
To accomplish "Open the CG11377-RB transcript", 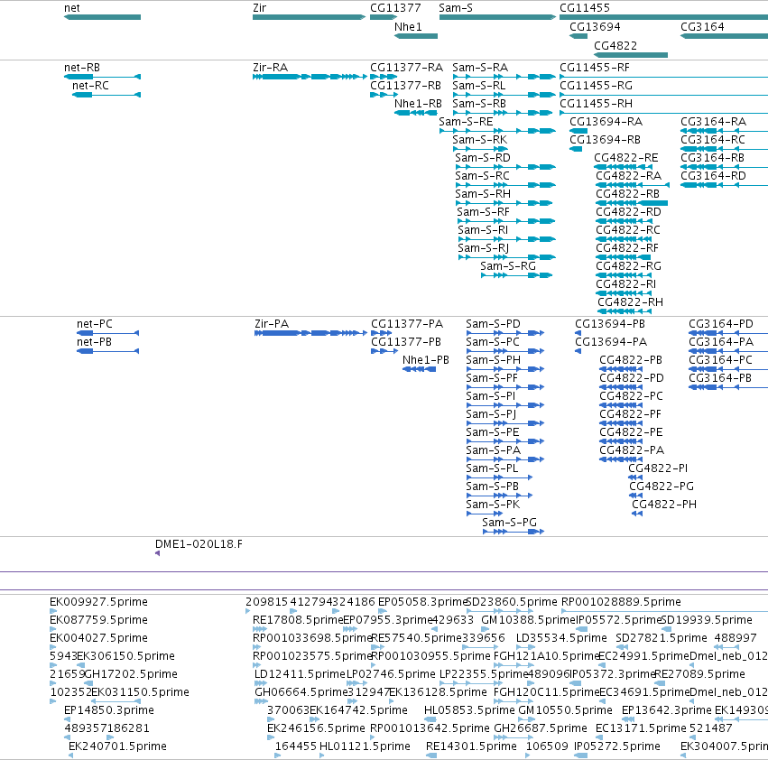I will click(x=384, y=95).
